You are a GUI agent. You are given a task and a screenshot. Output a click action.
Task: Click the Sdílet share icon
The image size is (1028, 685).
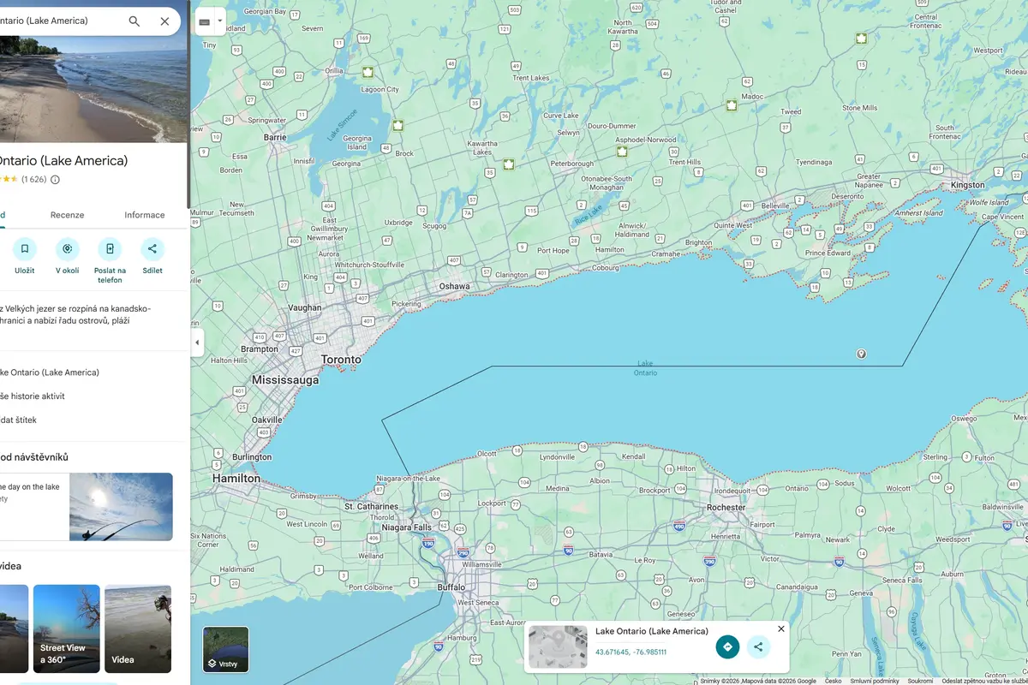click(x=152, y=249)
